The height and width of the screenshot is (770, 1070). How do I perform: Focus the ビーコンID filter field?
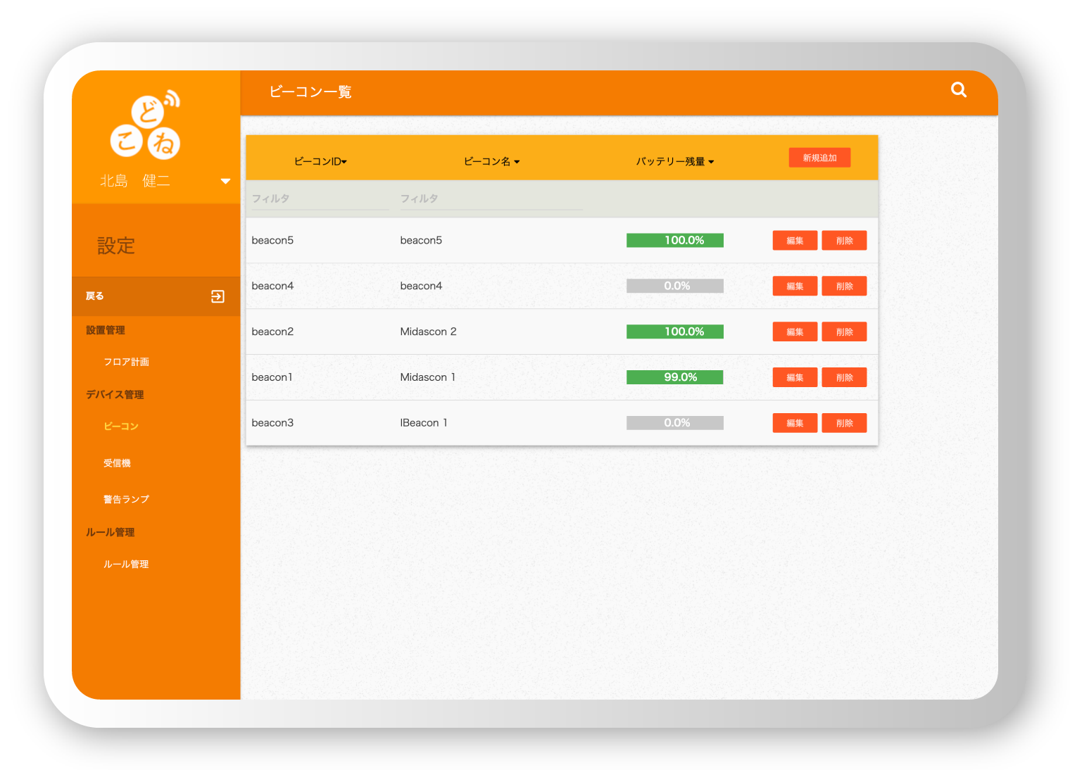(x=320, y=199)
